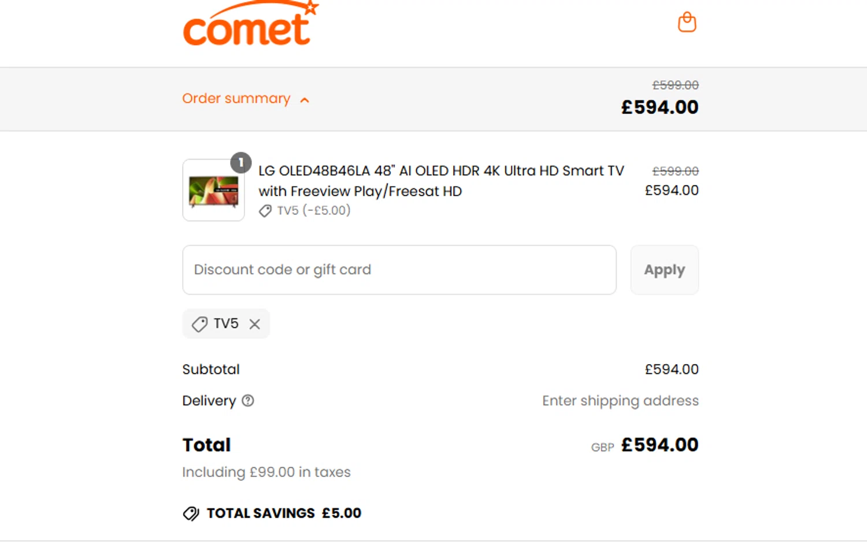Click the quantity badge on the TV image
The height and width of the screenshot is (556, 867).
tap(240, 163)
